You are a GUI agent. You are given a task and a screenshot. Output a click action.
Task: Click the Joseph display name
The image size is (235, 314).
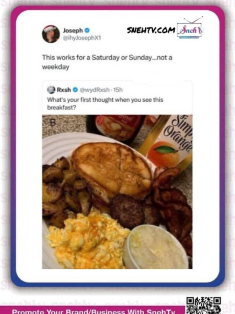(x=73, y=31)
